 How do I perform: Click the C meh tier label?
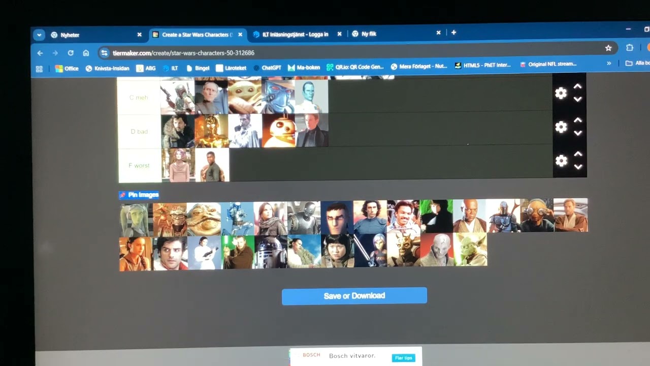139,97
